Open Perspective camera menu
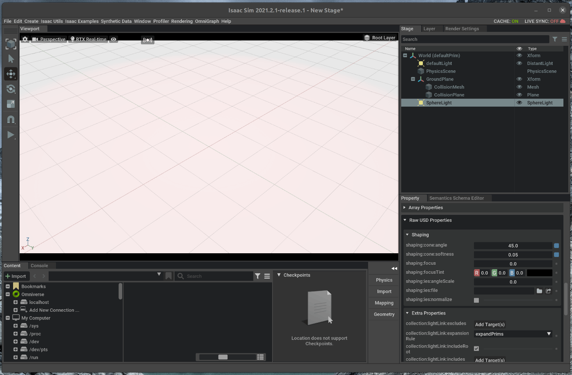 pos(49,39)
